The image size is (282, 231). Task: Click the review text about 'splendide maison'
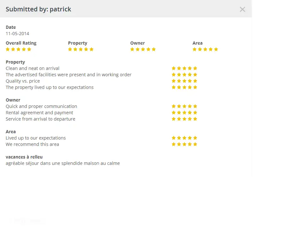(63, 163)
